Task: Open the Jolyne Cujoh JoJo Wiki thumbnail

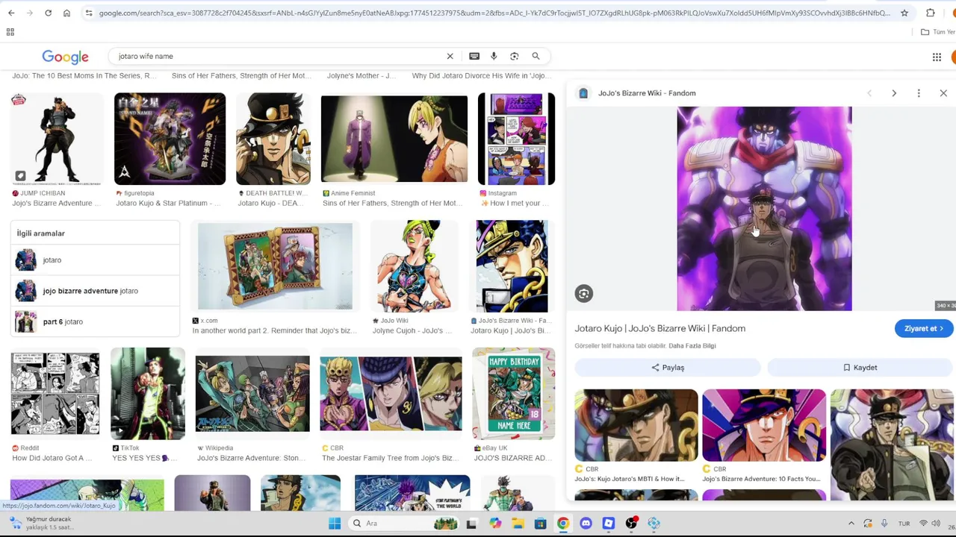Action: (x=413, y=266)
